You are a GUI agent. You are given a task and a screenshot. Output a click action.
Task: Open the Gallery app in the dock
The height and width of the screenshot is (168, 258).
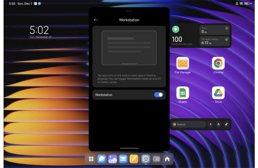tap(113, 159)
